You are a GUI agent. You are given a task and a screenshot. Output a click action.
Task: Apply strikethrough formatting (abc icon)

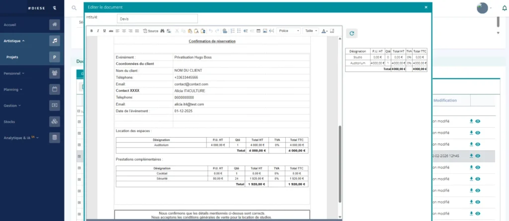coord(111,31)
